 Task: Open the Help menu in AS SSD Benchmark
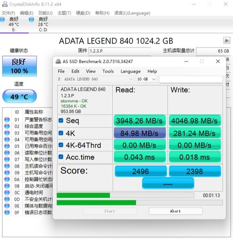pyautogui.click(x=152, y=71)
